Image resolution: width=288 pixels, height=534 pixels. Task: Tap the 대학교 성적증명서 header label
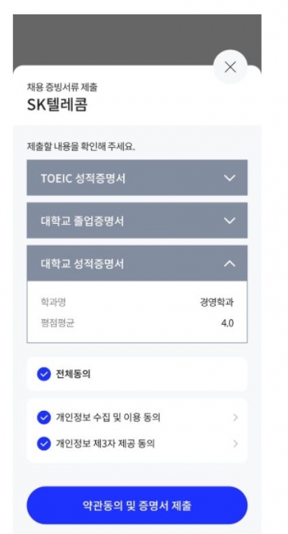(82, 264)
